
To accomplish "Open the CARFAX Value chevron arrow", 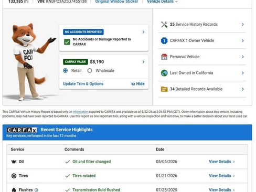I will 143,62.
